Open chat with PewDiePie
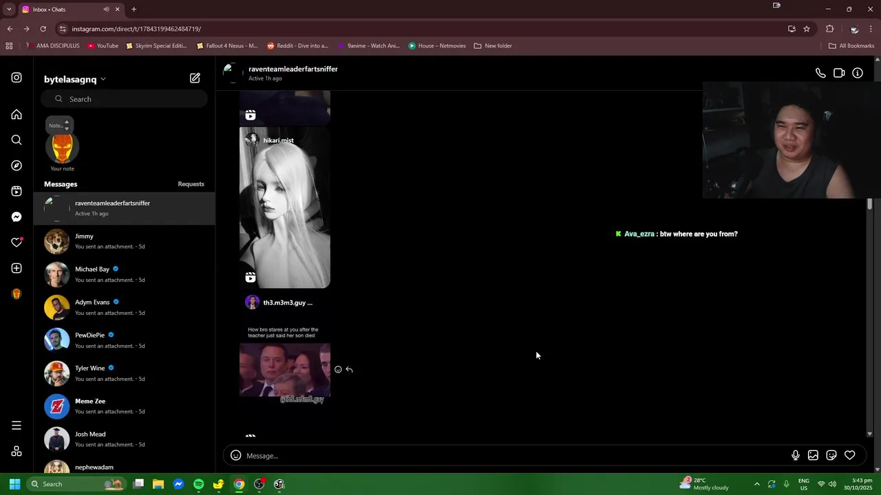Screen dimensions: 881x495 coord(125,340)
